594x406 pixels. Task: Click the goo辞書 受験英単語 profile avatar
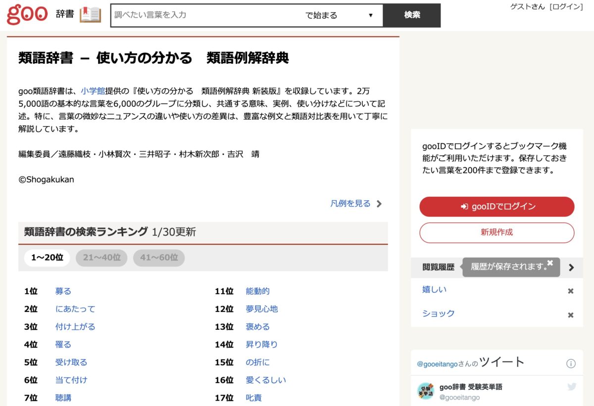426,391
